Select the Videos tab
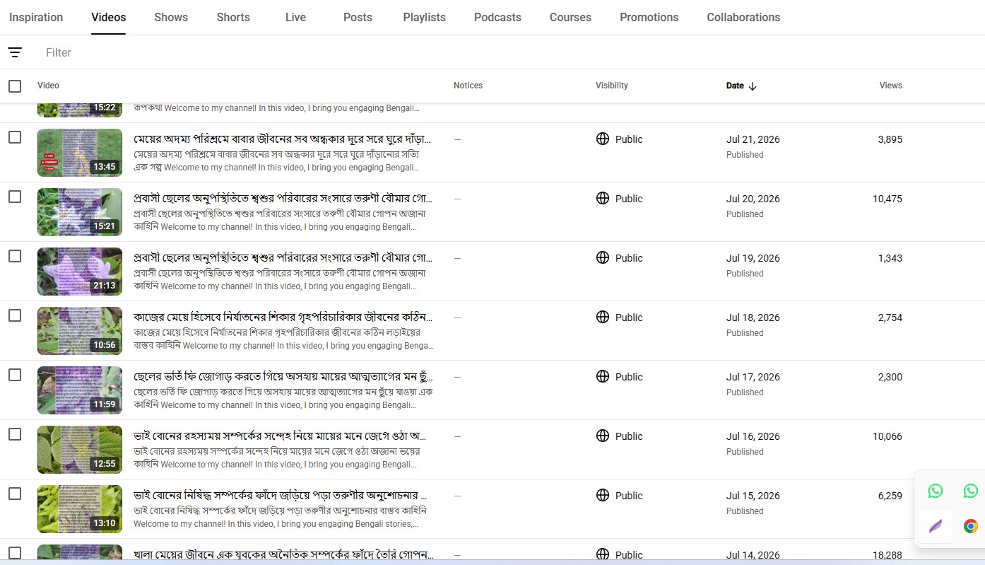The width and height of the screenshot is (985, 565). (x=109, y=17)
